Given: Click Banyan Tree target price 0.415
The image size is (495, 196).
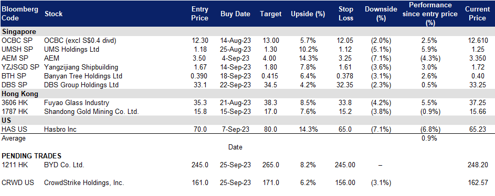Looking at the screenshot, I should point(270,76).
